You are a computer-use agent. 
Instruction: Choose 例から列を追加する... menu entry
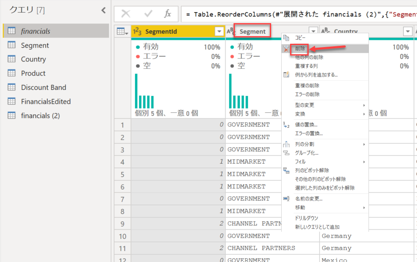coord(325,75)
